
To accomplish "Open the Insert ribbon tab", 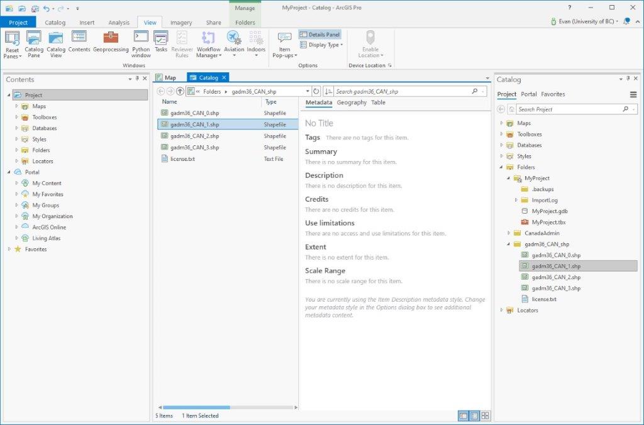I will point(87,23).
